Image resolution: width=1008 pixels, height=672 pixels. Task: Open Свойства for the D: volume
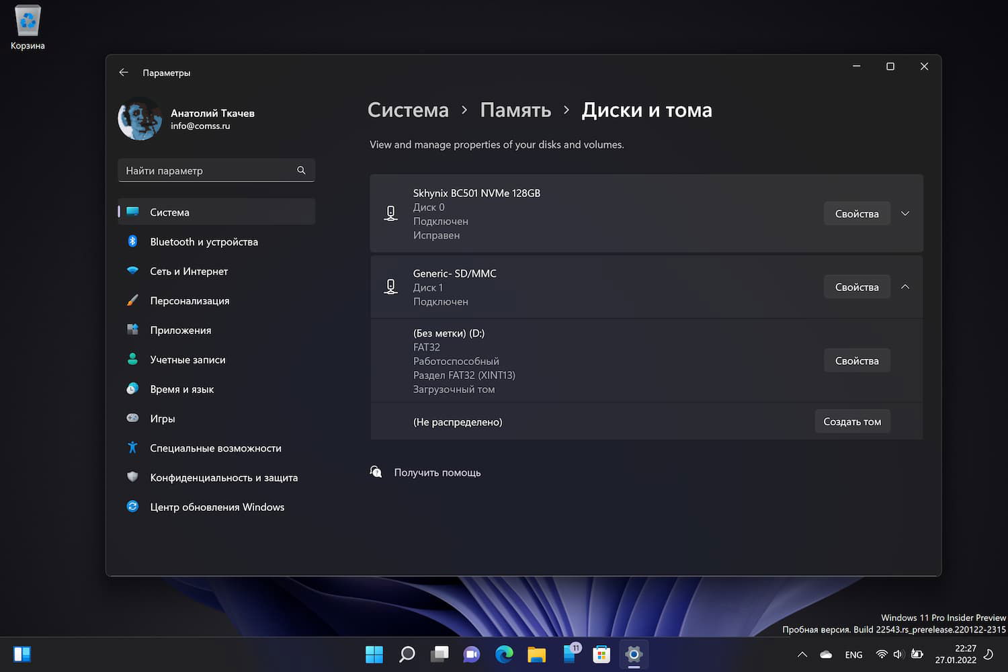[857, 361]
